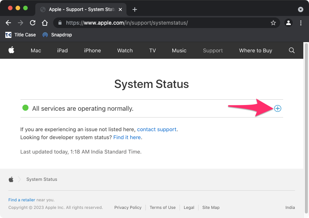Image resolution: width=309 pixels, height=218 pixels.
Task: Close the Apple Support System Status tab
Action: (x=120, y=9)
